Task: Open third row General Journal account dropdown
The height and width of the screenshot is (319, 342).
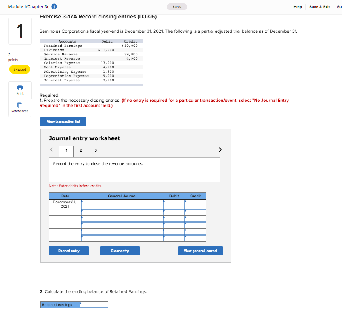Action: click(x=122, y=219)
